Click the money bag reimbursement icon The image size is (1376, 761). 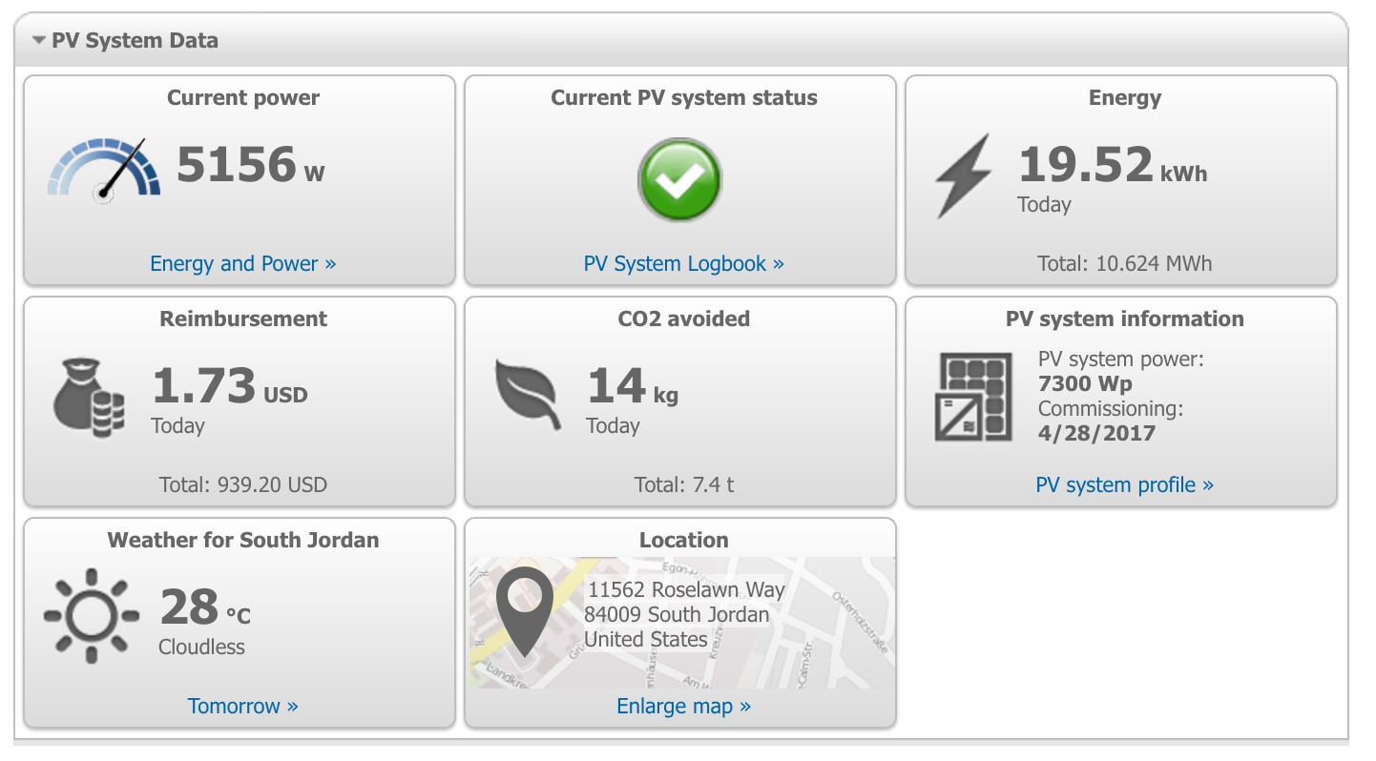pos(89,398)
